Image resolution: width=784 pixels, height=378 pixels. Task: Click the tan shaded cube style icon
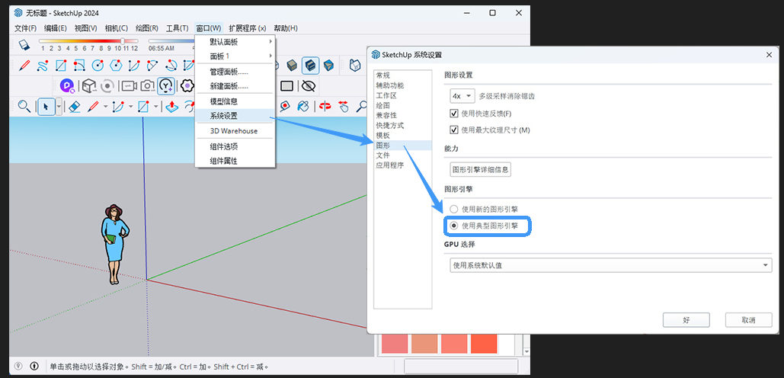[293, 66]
